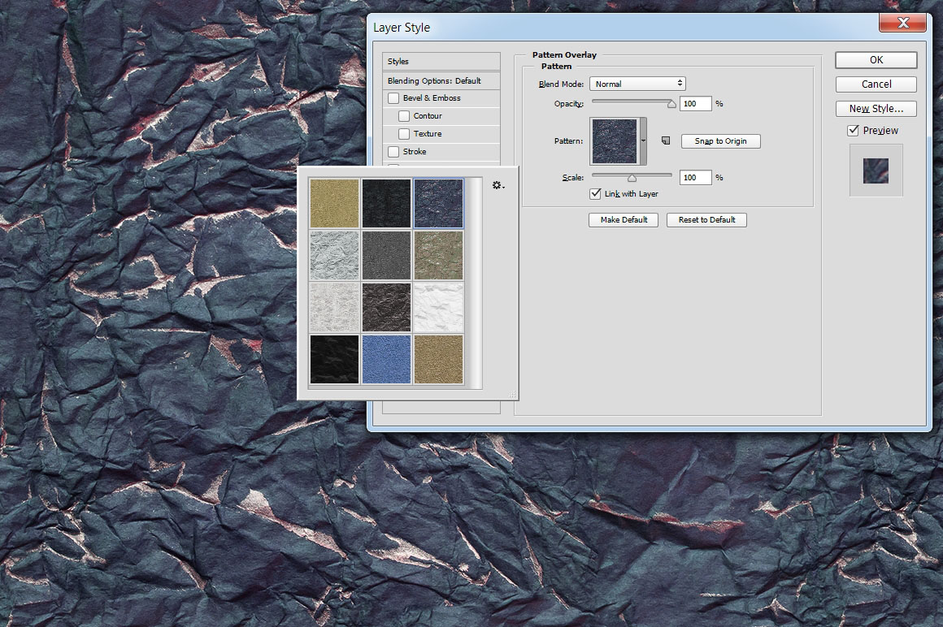This screenshot has width=943, height=627.
Task: Enable the Stroke effect checkbox
Action: coord(394,152)
